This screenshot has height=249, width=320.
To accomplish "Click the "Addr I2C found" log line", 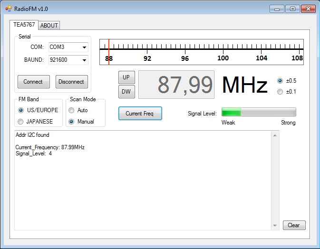I will coord(32,135).
